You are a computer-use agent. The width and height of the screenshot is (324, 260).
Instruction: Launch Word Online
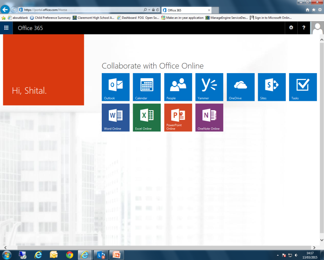tap(115, 118)
